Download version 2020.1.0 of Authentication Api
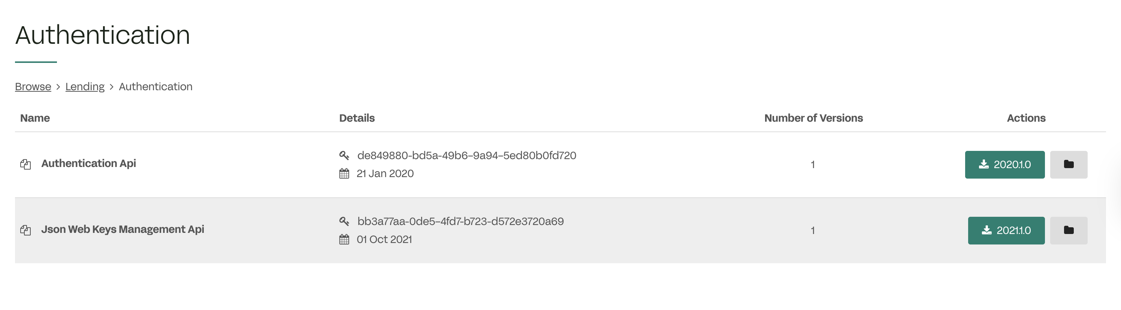 1005,164
